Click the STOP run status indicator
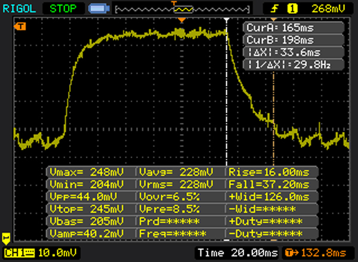Screen dimensions: 358x262 (x=63, y=9)
